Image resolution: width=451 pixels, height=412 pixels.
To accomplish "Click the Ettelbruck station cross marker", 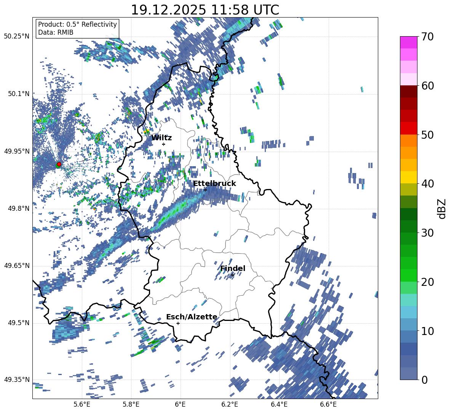I will (205, 190).
